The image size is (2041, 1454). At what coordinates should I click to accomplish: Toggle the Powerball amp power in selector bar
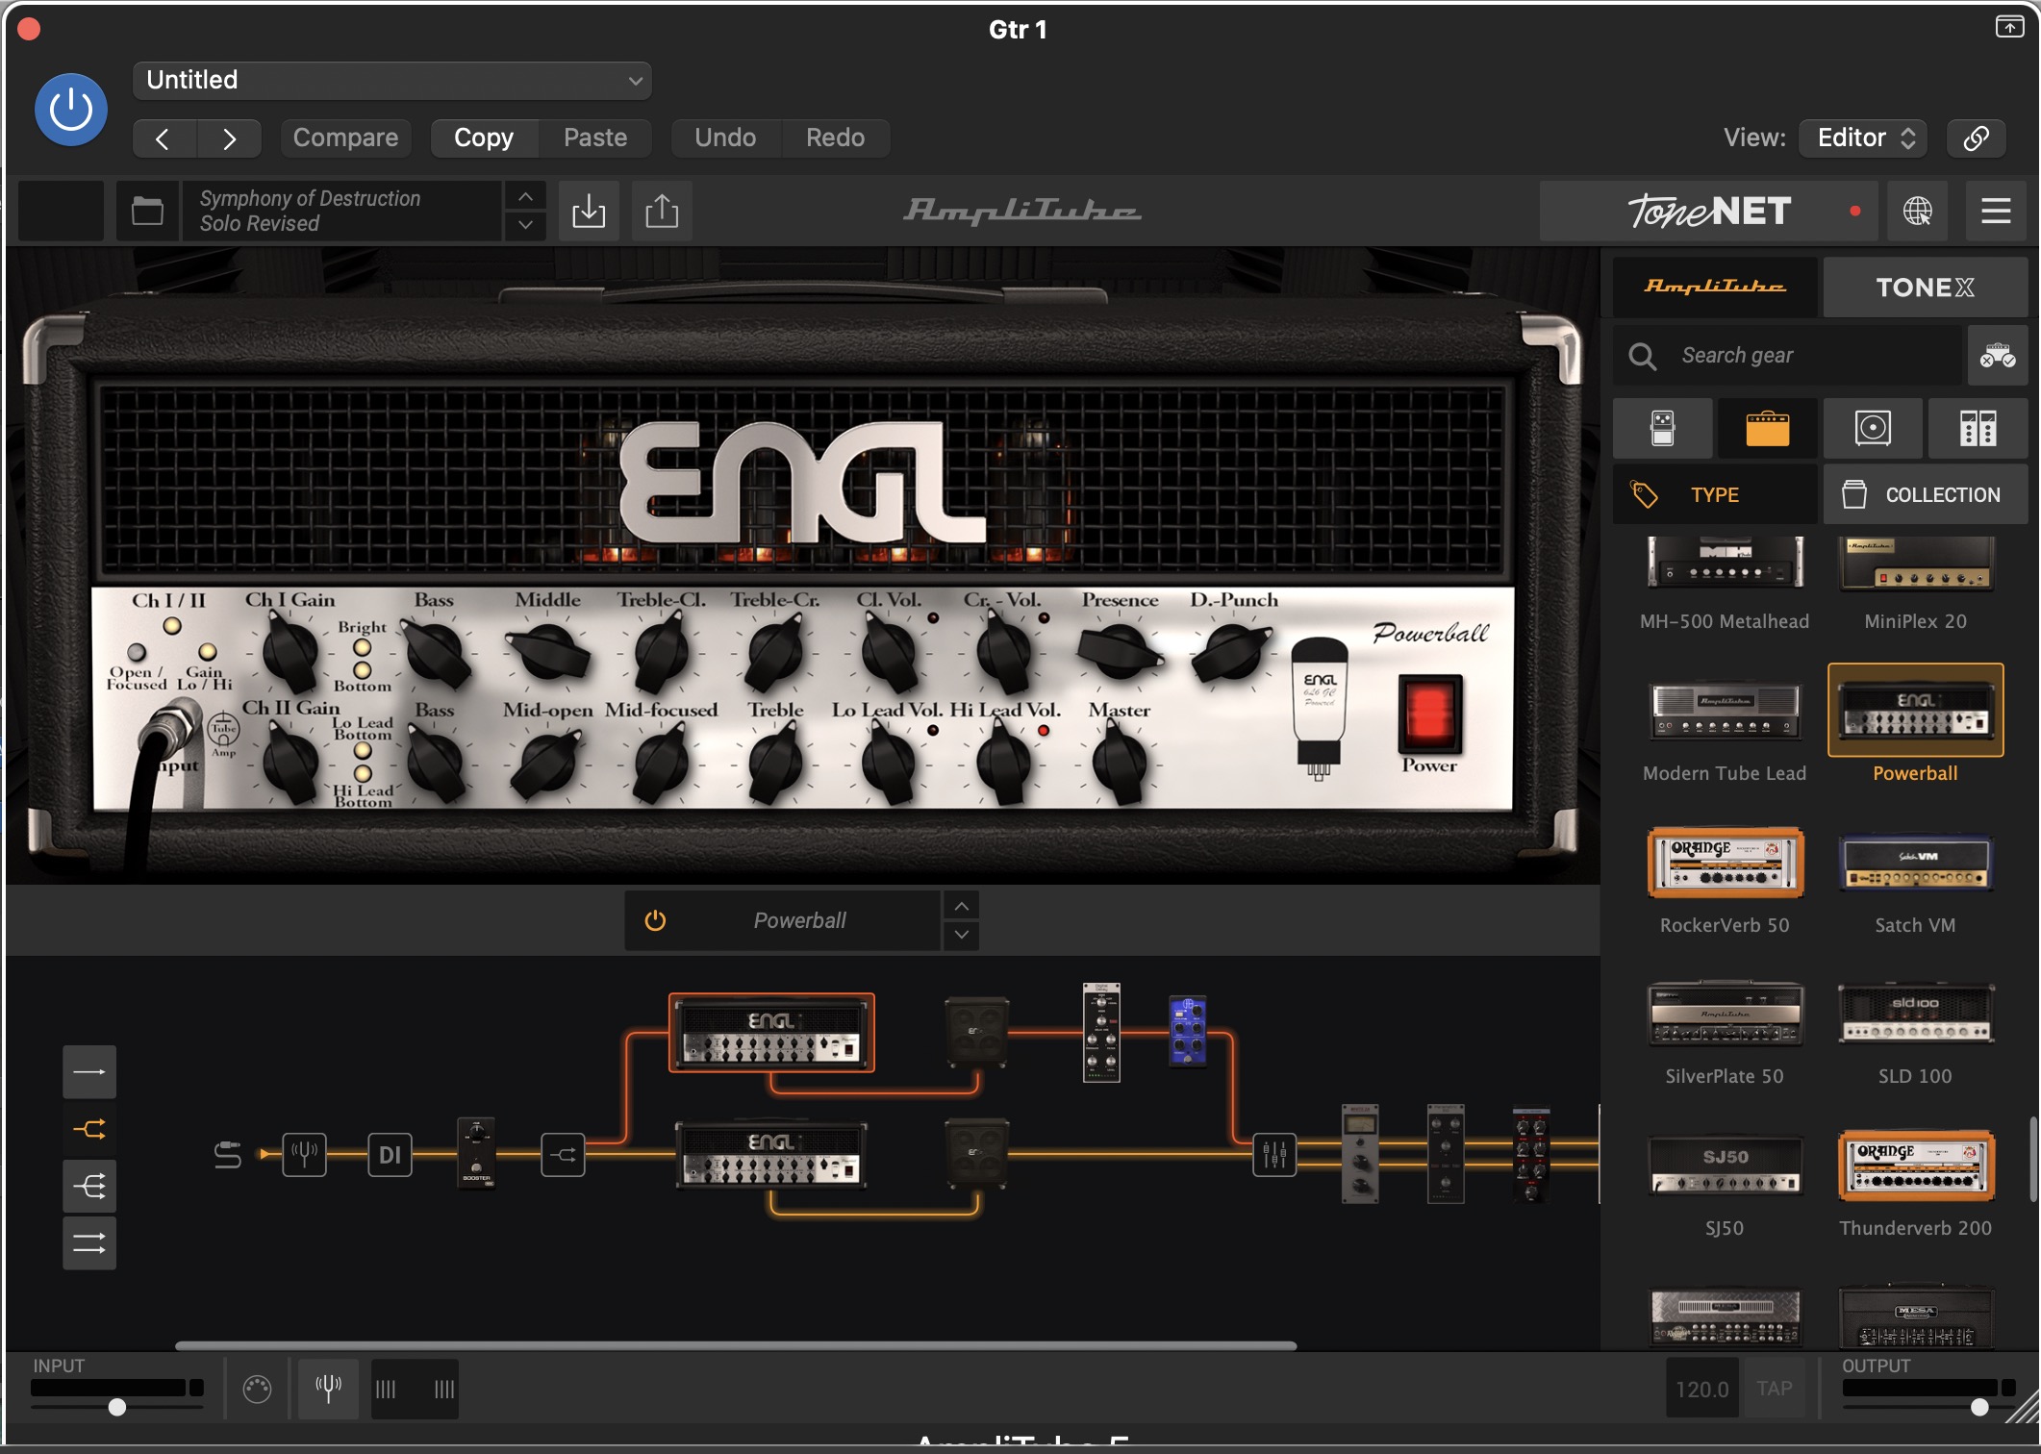point(655,920)
